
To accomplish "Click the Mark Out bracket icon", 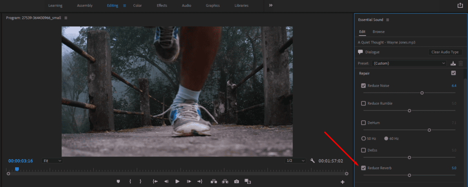I will (140, 182).
